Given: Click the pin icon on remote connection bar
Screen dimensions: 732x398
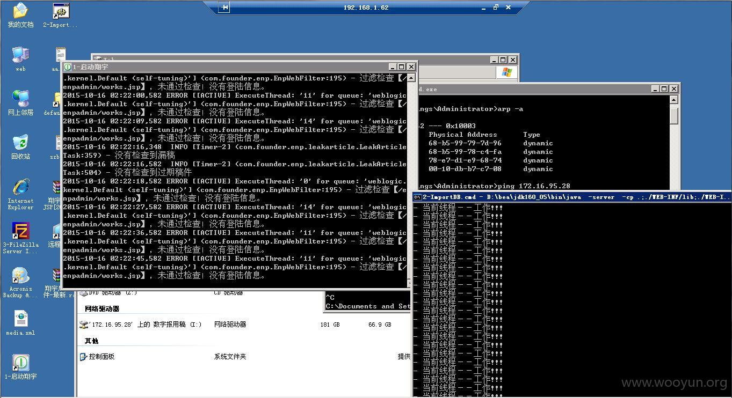Looking at the screenshot, I should [224, 8].
